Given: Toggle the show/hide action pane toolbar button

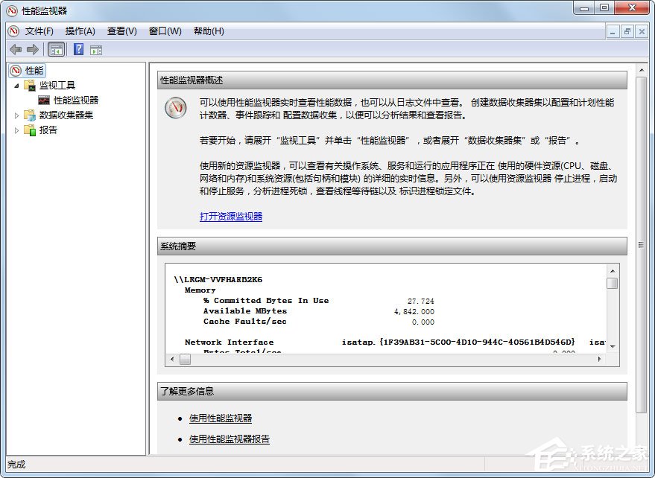Looking at the screenshot, I should click(97, 49).
